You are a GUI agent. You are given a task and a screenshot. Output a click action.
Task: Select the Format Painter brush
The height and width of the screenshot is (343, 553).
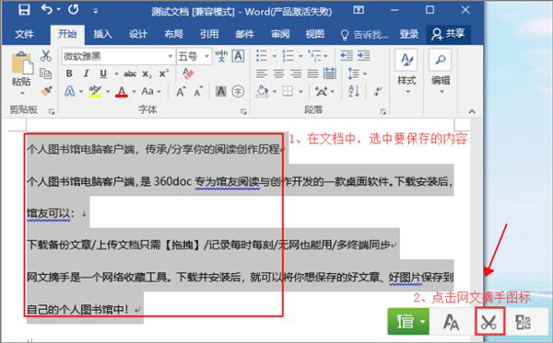[x=46, y=91]
